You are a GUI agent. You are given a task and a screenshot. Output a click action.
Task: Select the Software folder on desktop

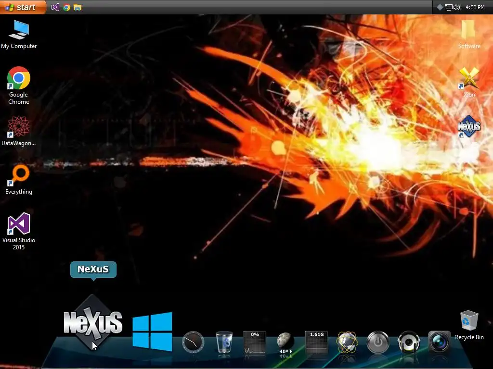click(x=469, y=35)
